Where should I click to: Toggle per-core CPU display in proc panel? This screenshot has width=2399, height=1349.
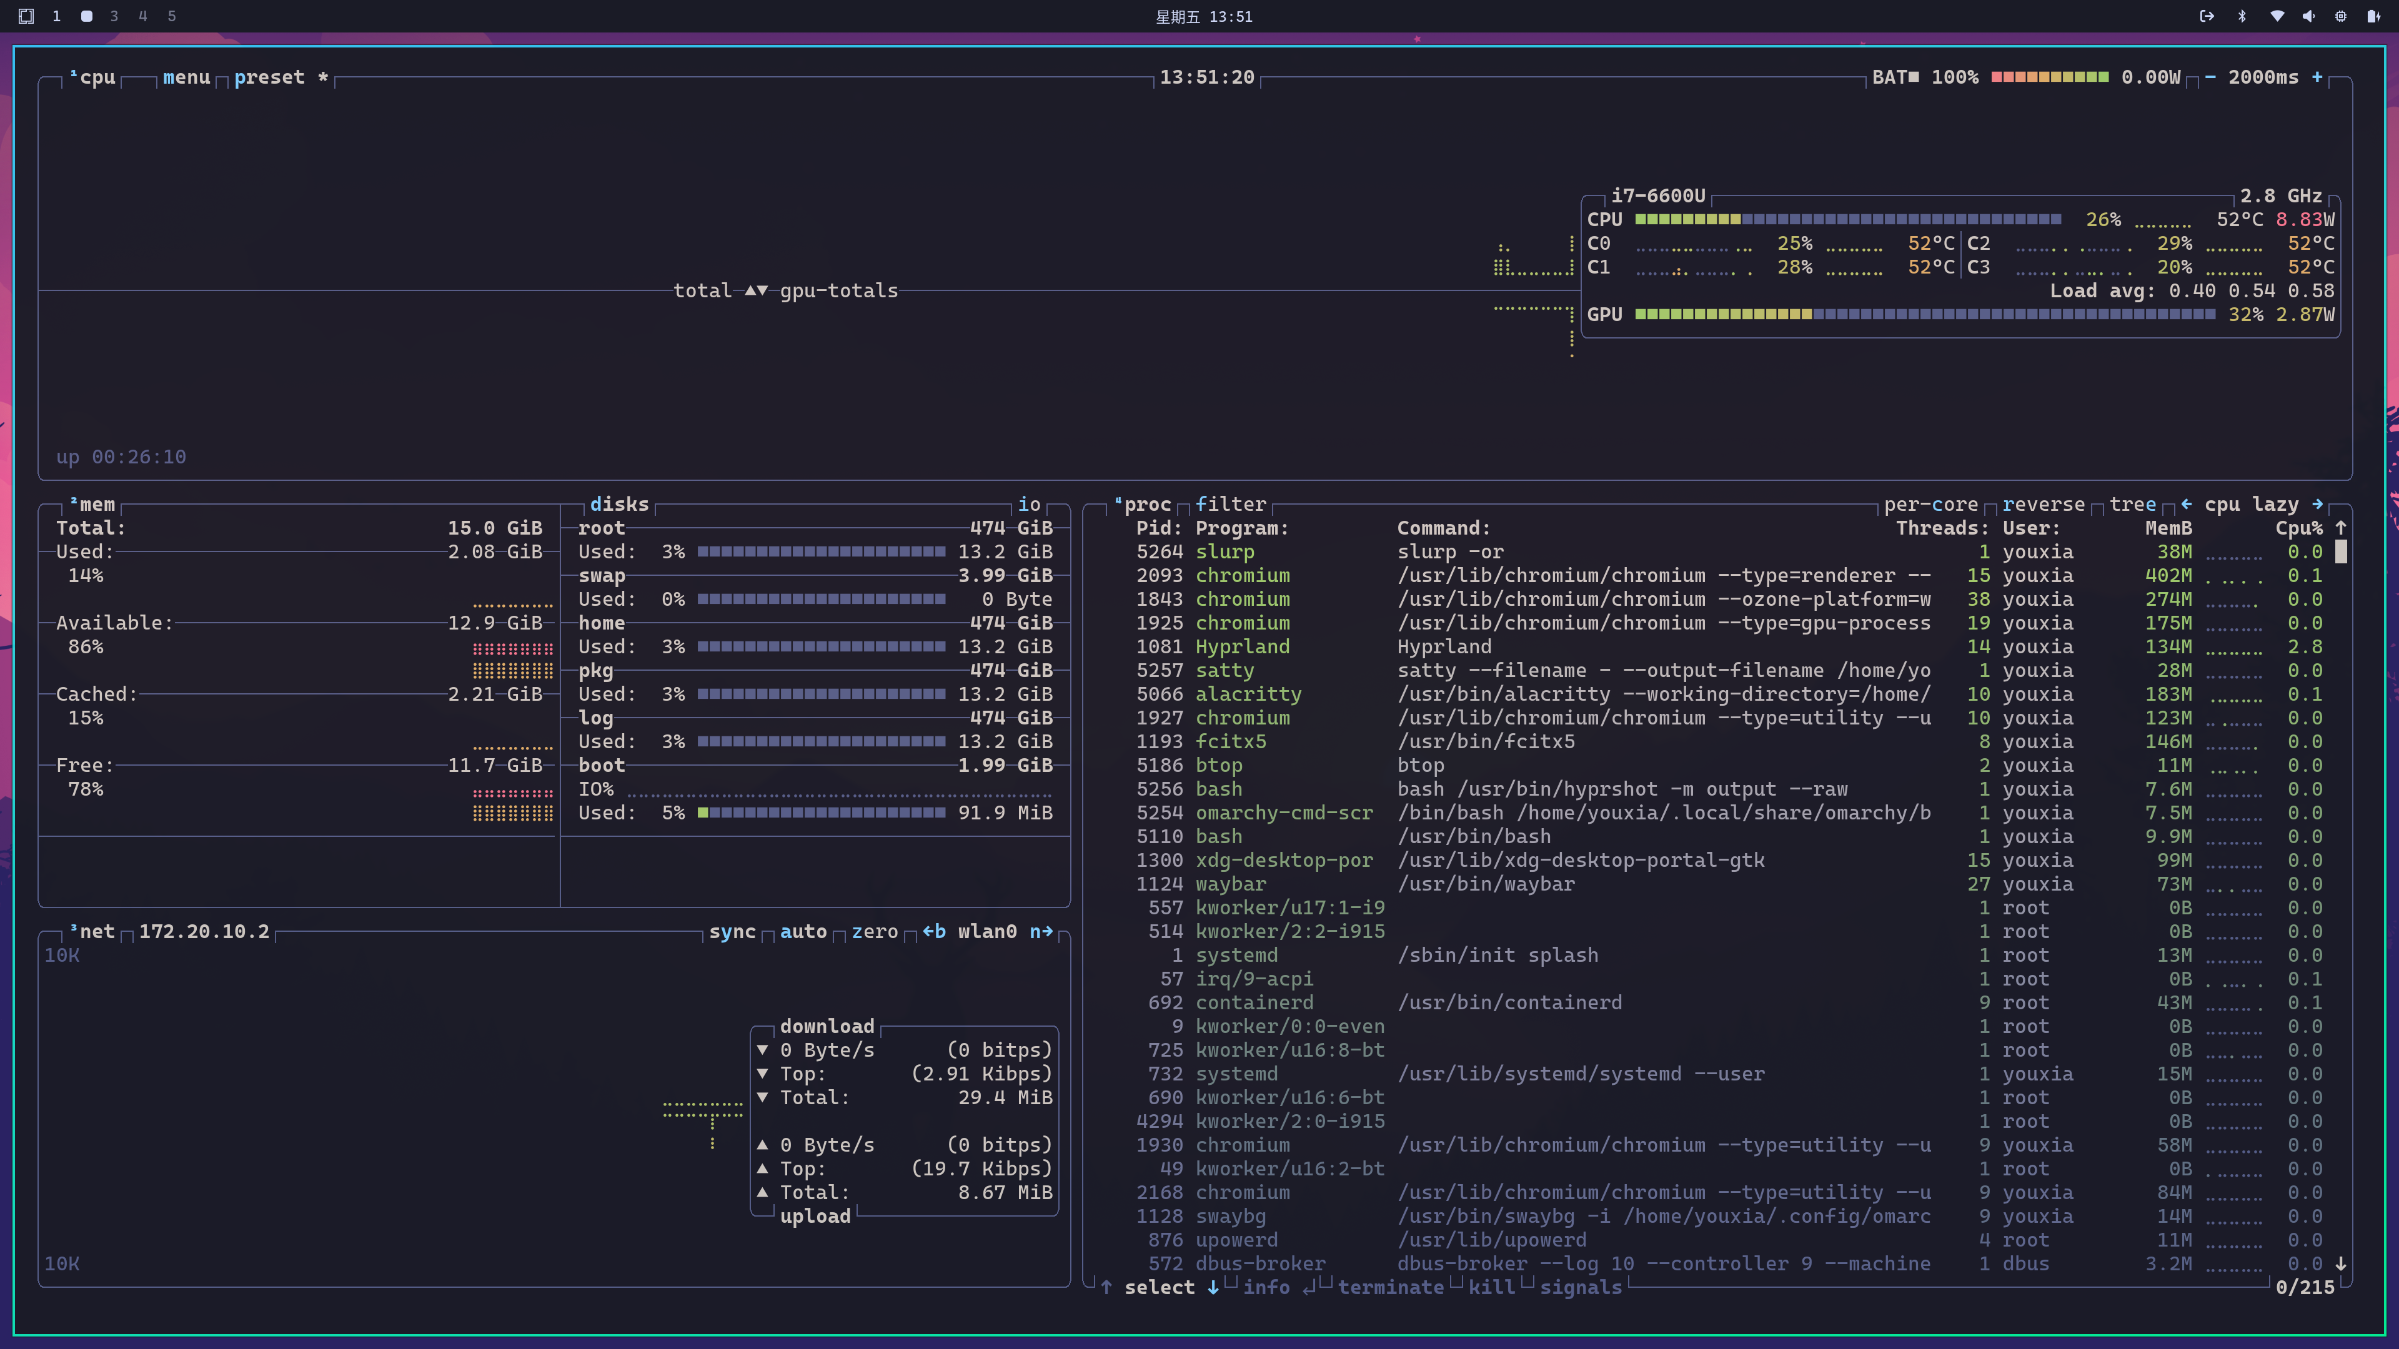[1930, 503]
